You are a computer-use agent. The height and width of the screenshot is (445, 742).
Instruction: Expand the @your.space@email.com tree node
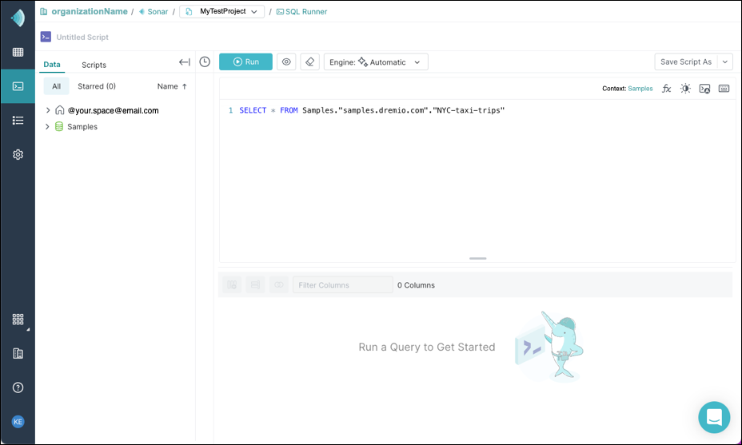tap(48, 110)
